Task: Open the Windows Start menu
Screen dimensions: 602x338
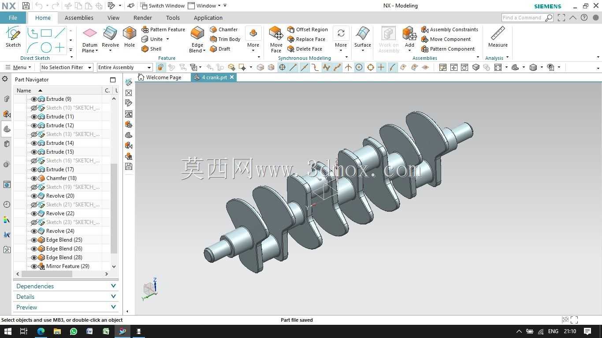Action: point(7,331)
